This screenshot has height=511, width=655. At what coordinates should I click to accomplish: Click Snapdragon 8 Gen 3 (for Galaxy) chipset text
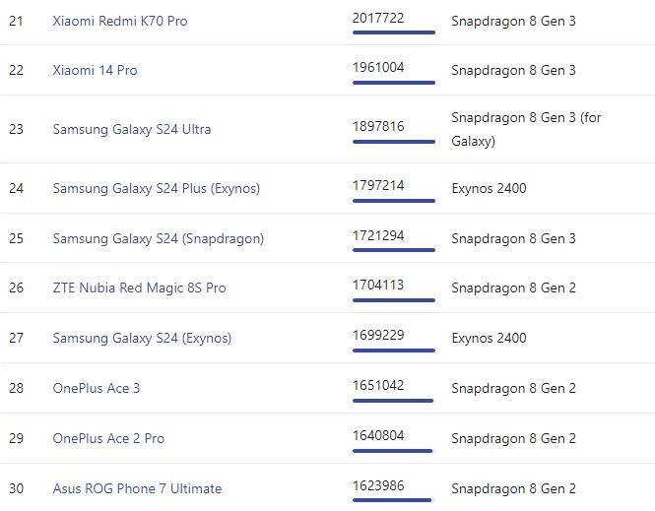[526, 129]
